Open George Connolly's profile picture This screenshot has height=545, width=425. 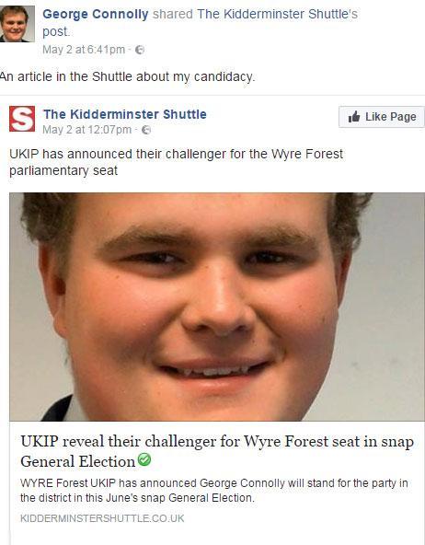(17, 24)
